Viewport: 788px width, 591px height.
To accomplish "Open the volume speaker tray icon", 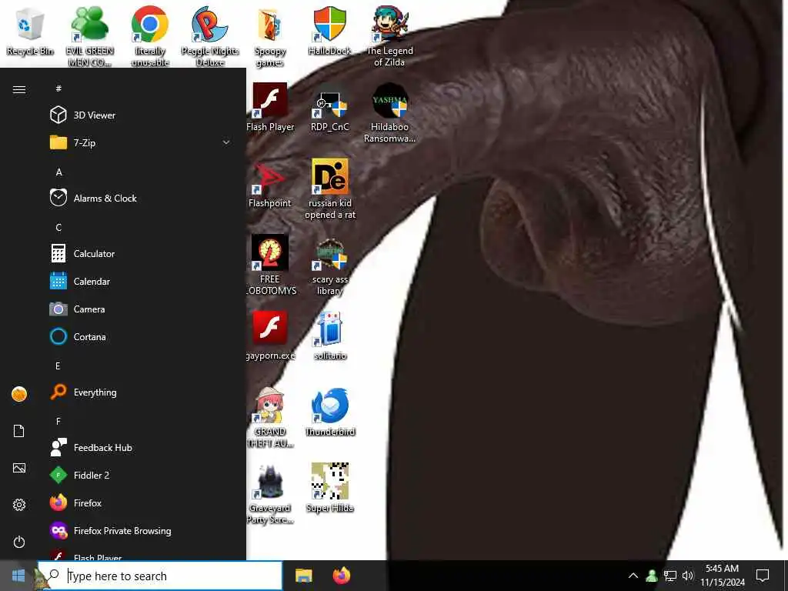I will 687,576.
